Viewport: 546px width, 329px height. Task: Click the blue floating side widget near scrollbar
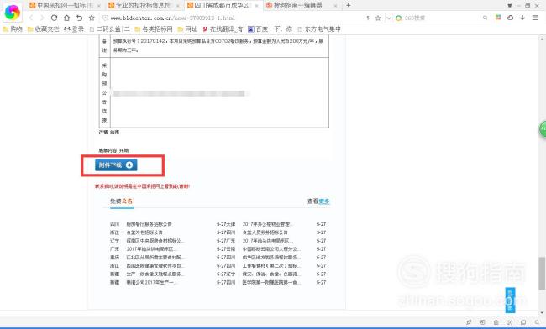(x=510, y=300)
